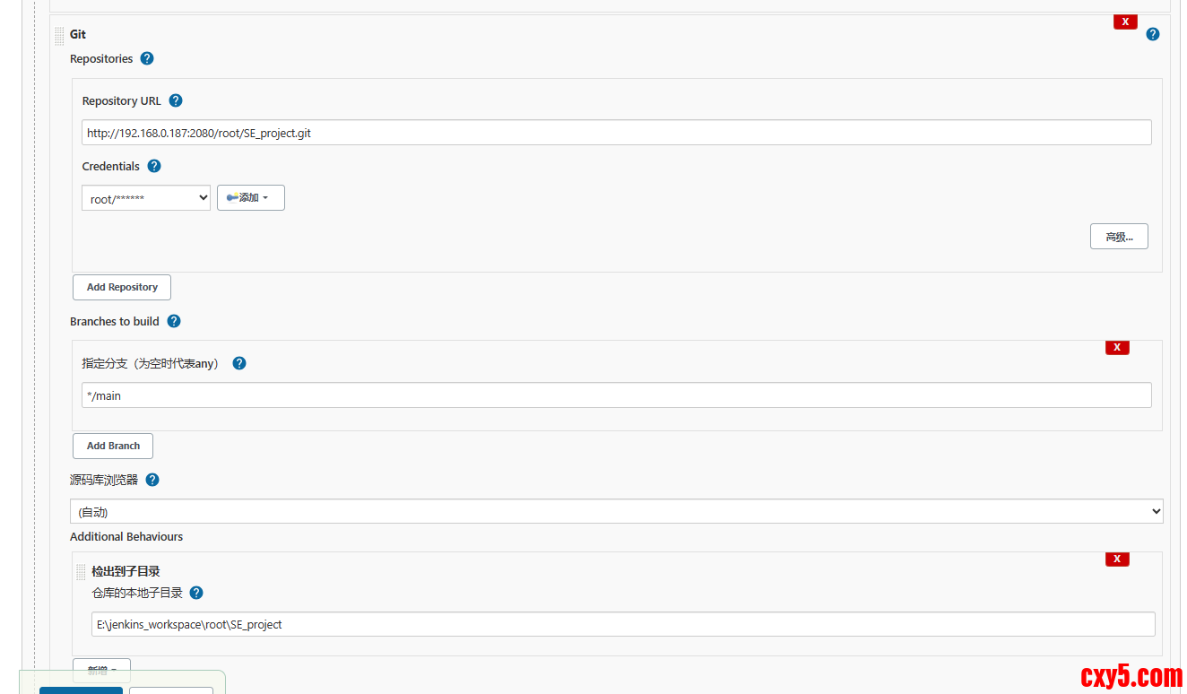Show help for 源码库浏览器
Viewport: 1187px width, 694px height.
coord(152,480)
